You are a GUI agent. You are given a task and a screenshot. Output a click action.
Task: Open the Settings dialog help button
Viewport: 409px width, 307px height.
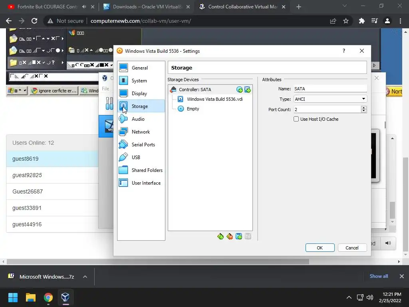pos(344,51)
